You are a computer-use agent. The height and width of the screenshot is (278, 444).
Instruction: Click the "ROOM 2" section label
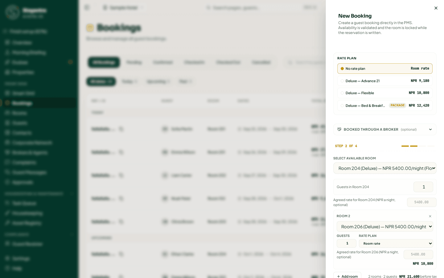click(x=343, y=216)
